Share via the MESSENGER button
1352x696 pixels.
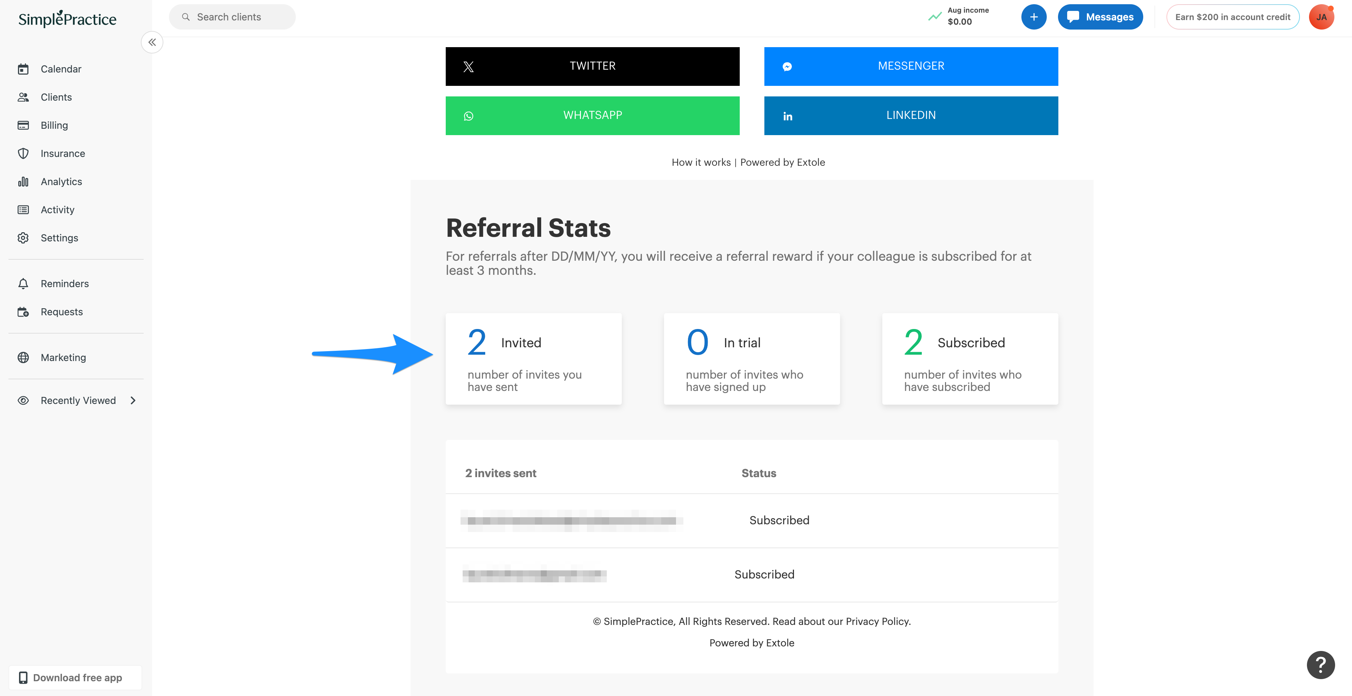tap(910, 66)
